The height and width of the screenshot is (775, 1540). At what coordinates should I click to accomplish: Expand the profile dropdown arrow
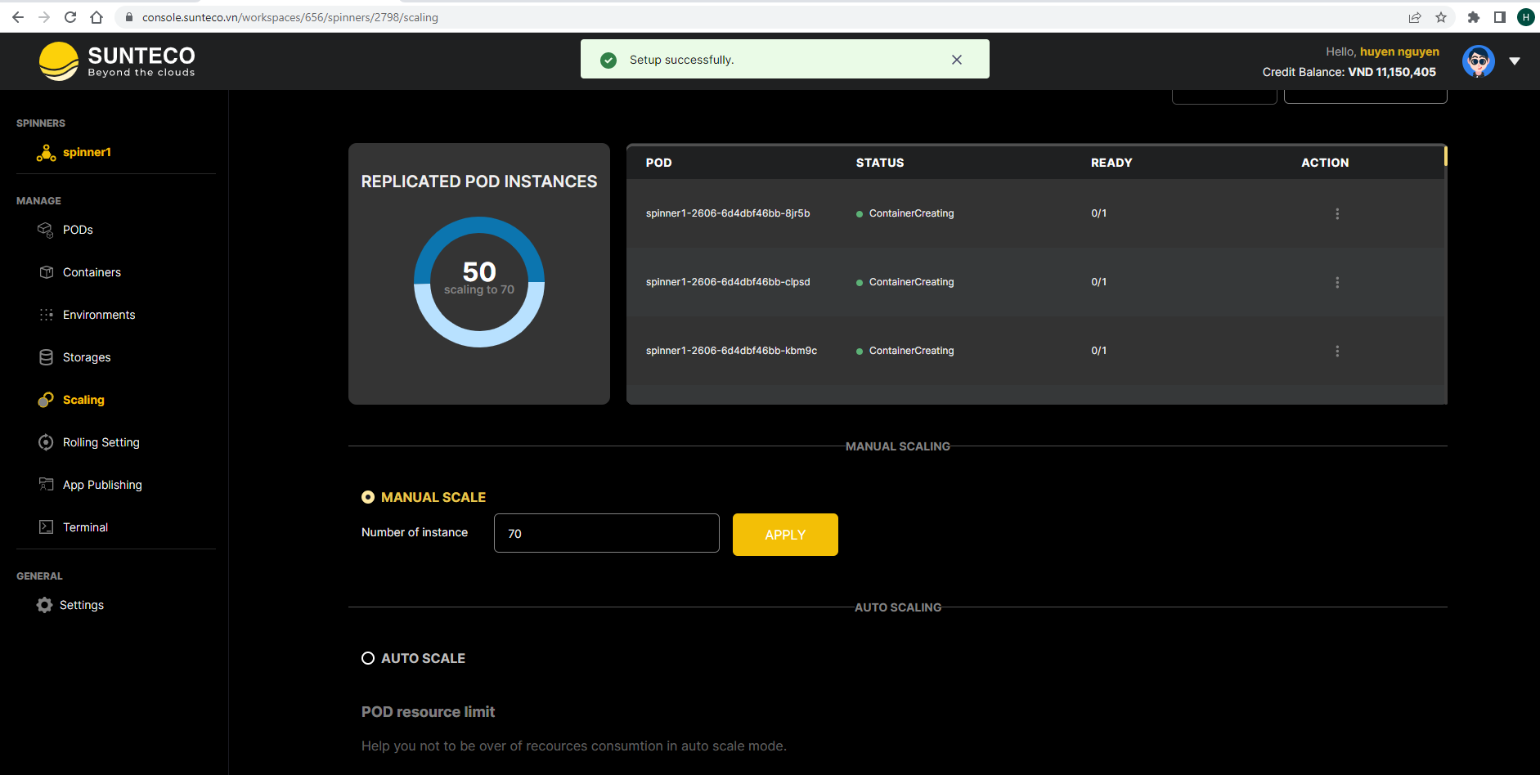(1516, 60)
